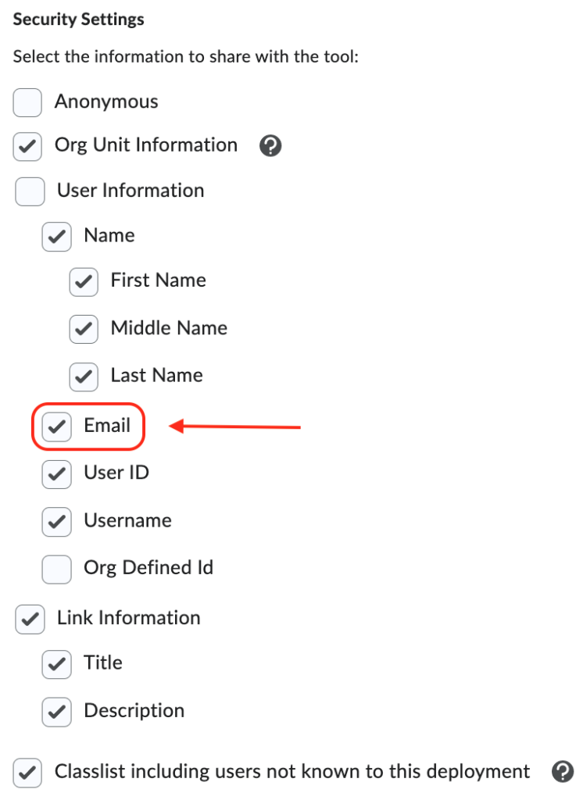
Task: Uncheck the Middle Name checkbox
Action: click(x=84, y=329)
